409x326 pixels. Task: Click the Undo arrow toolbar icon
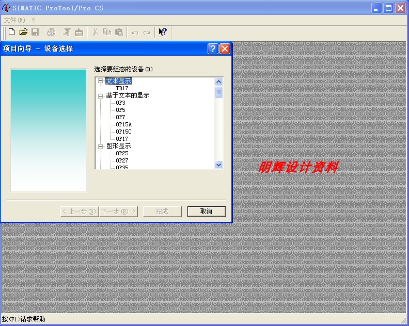135,32
